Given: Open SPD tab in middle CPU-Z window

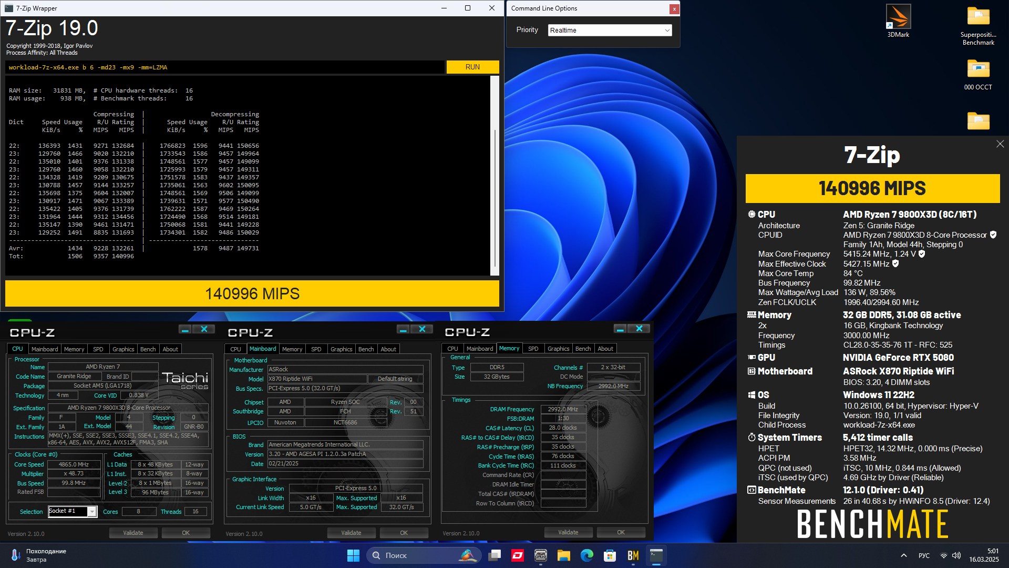Looking at the screenshot, I should [x=316, y=349].
